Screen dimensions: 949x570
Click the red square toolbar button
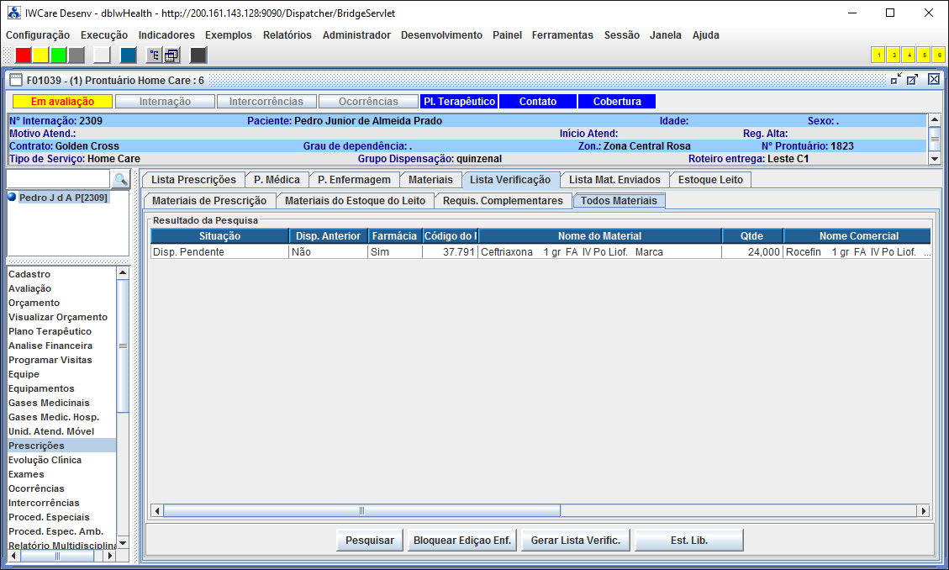tap(23, 55)
